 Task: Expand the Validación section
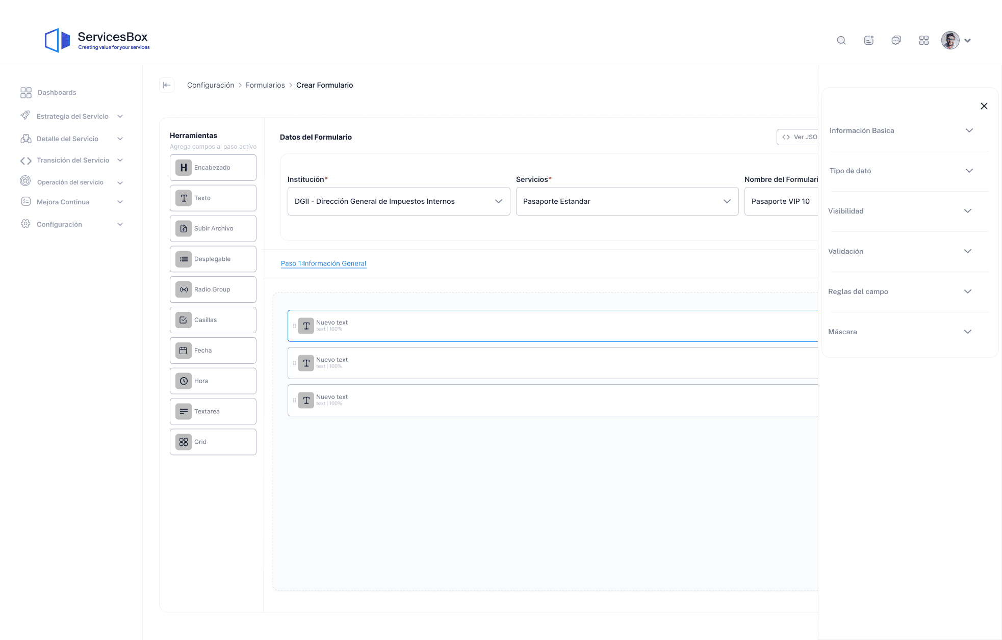tap(900, 251)
